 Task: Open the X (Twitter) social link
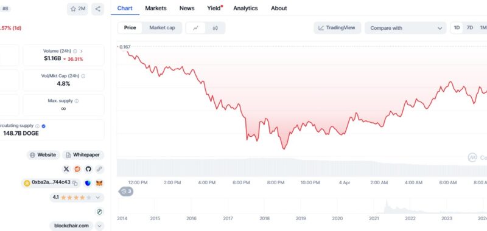click(x=66, y=169)
